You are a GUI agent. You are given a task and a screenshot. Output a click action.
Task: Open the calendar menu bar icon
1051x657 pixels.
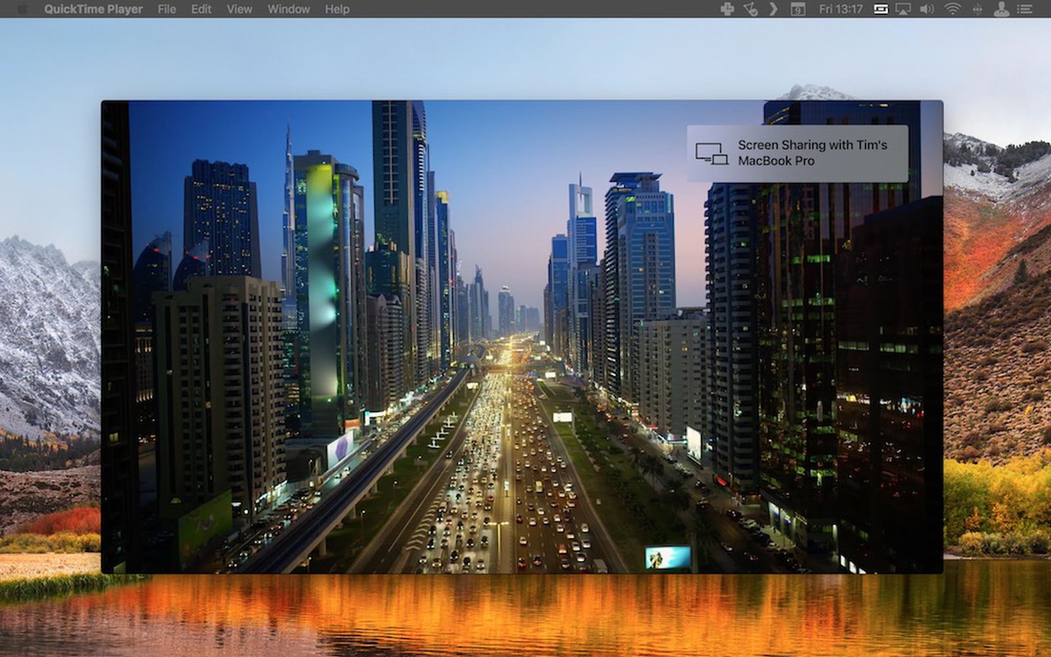tap(797, 10)
